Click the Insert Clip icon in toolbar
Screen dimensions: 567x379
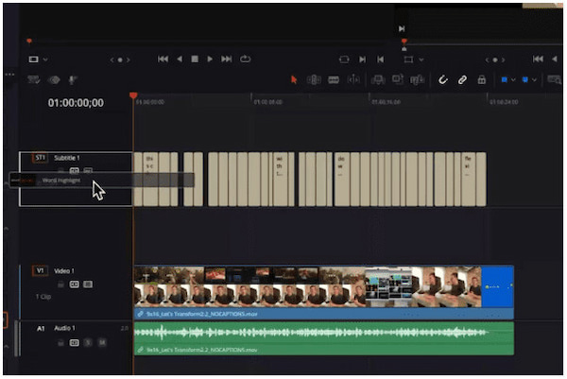(x=378, y=80)
